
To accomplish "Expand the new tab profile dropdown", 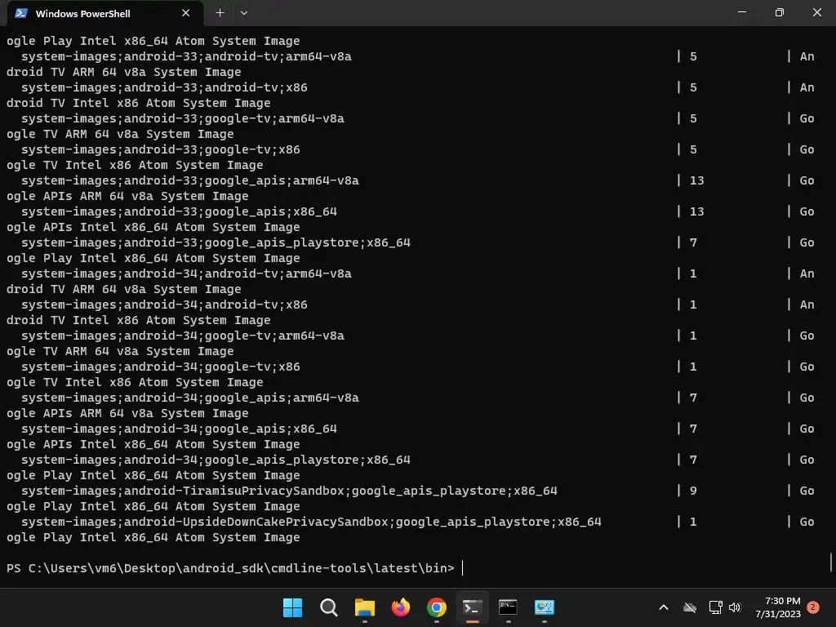I will coord(243,13).
